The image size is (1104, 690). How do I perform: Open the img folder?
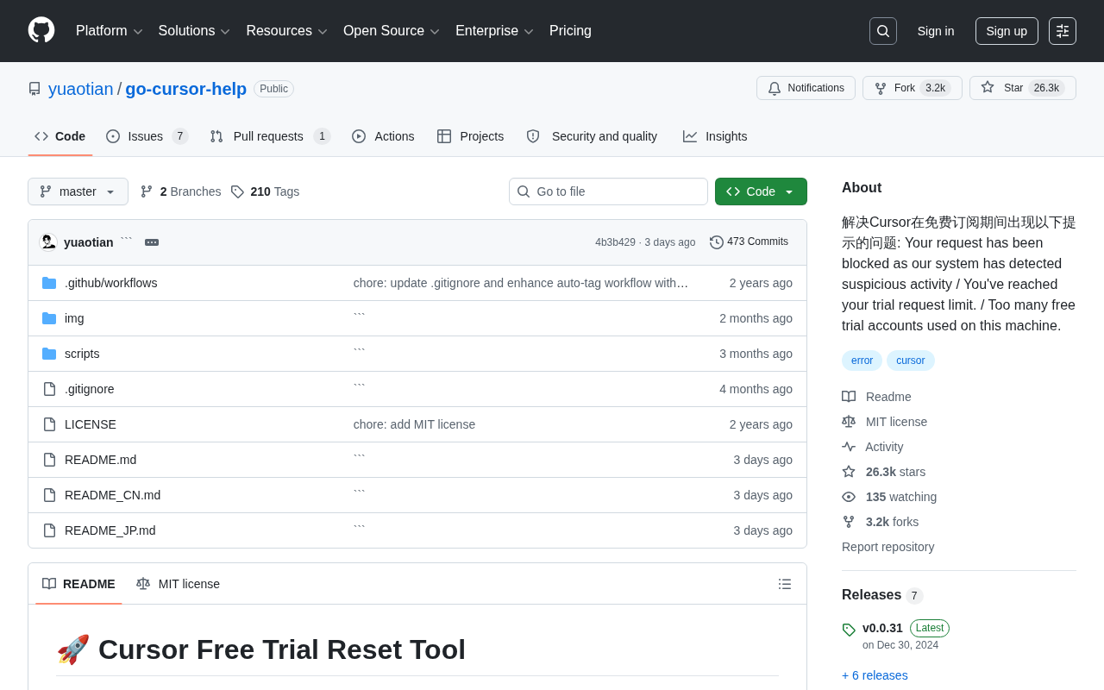tap(74, 318)
